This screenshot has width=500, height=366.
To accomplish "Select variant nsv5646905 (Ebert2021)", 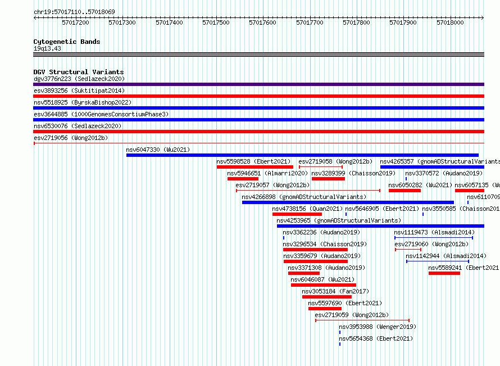I will tap(382, 209).
